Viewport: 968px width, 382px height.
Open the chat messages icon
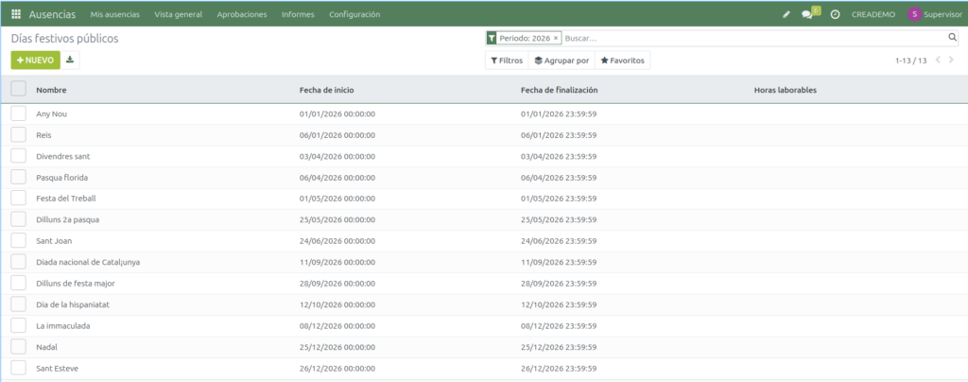point(807,14)
